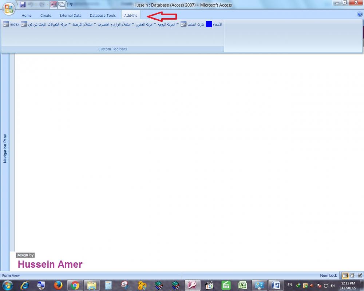
Task: Open the Home ribbon tab
Action: point(27,16)
